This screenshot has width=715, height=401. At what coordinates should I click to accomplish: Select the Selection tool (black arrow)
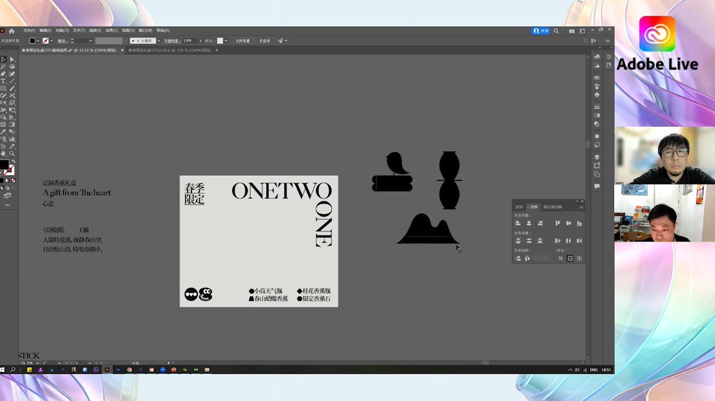click(x=3, y=59)
